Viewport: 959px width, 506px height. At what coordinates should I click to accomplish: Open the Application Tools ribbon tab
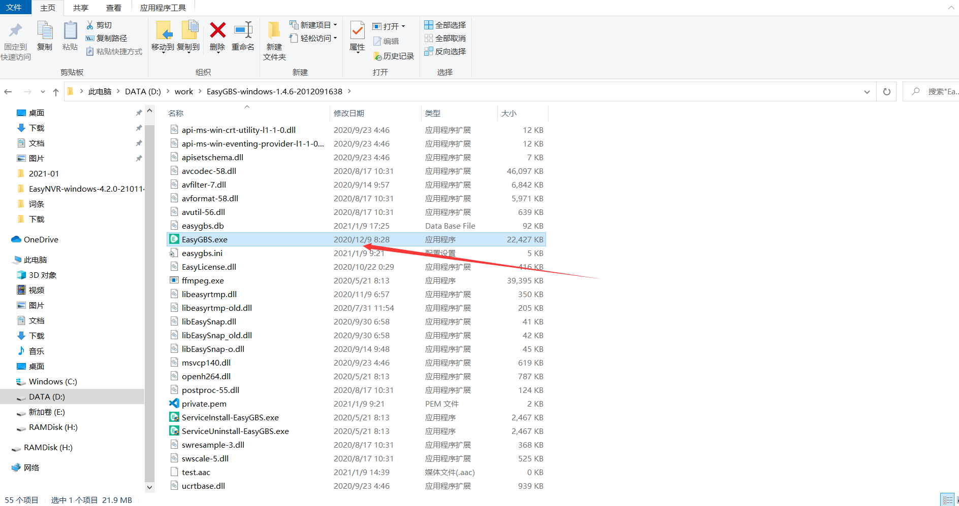point(163,8)
